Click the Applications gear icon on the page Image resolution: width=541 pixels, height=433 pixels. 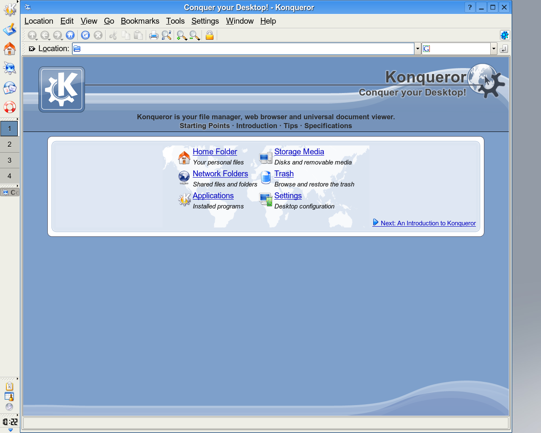tap(184, 200)
